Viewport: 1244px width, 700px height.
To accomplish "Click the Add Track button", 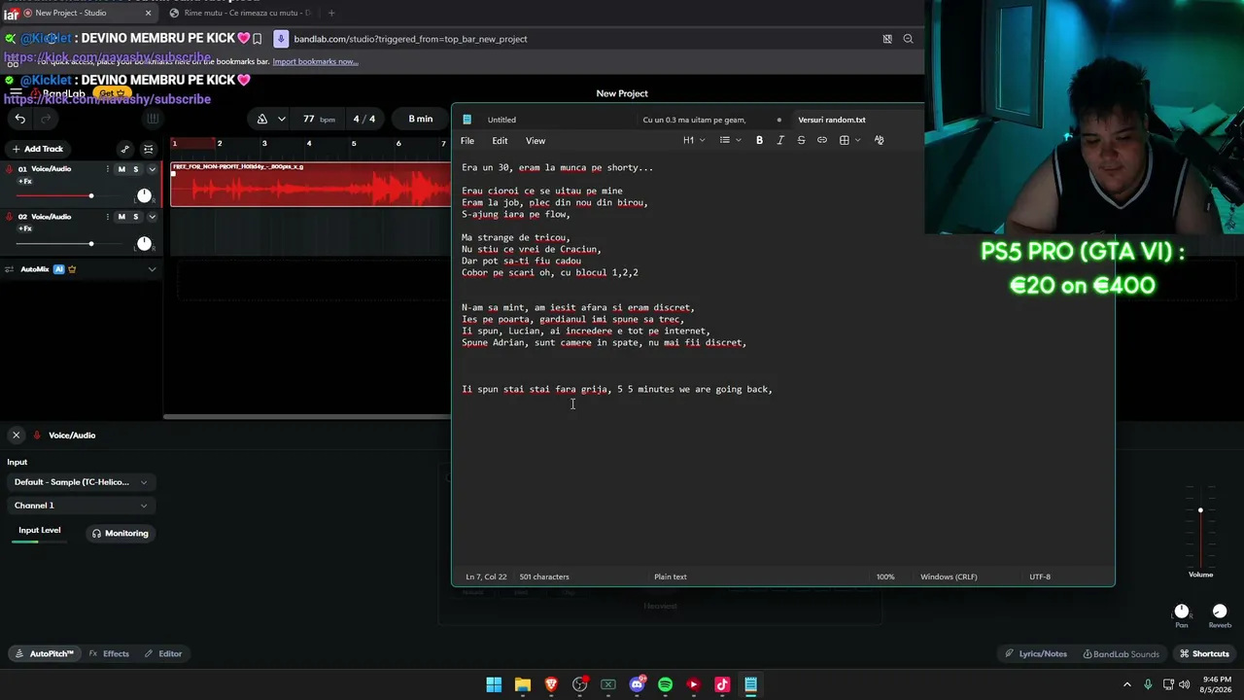I will coord(37,149).
